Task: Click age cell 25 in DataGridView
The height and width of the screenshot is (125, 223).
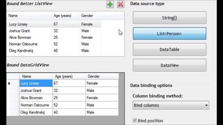Action: pyautogui.click(x=69, y=98)
